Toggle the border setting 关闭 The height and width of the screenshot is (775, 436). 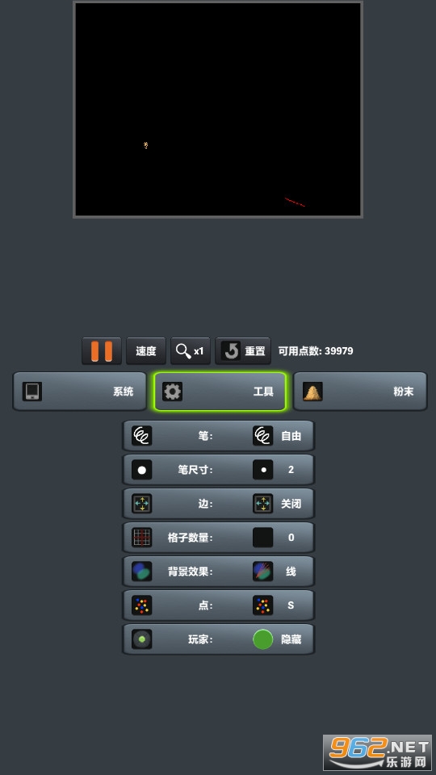coord(277,504)
